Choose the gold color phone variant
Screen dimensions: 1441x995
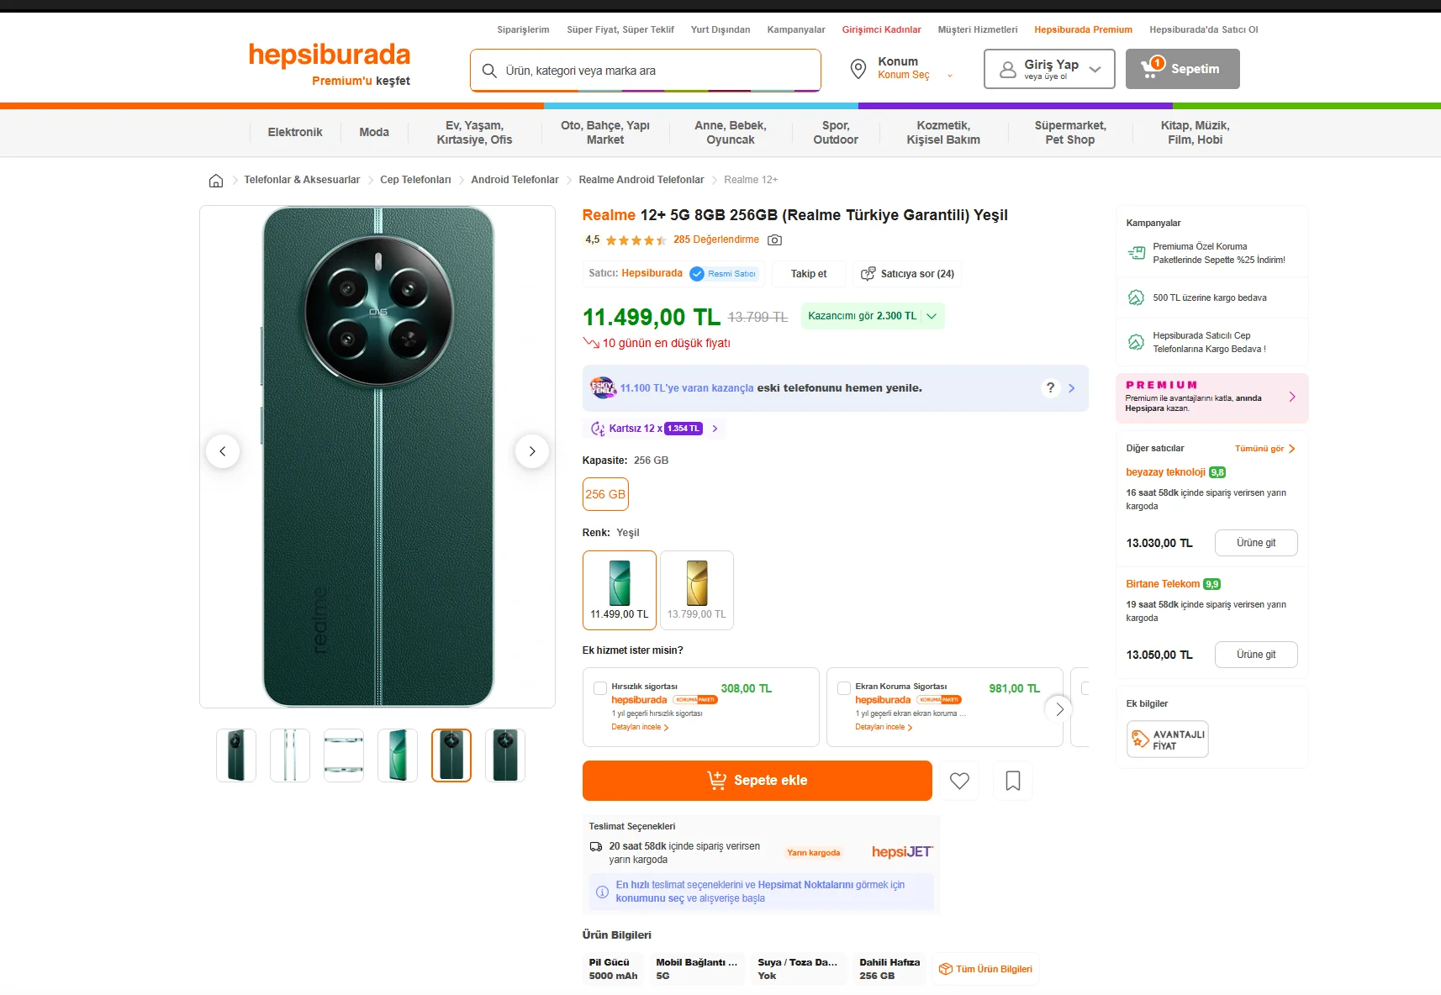[697, 590]
